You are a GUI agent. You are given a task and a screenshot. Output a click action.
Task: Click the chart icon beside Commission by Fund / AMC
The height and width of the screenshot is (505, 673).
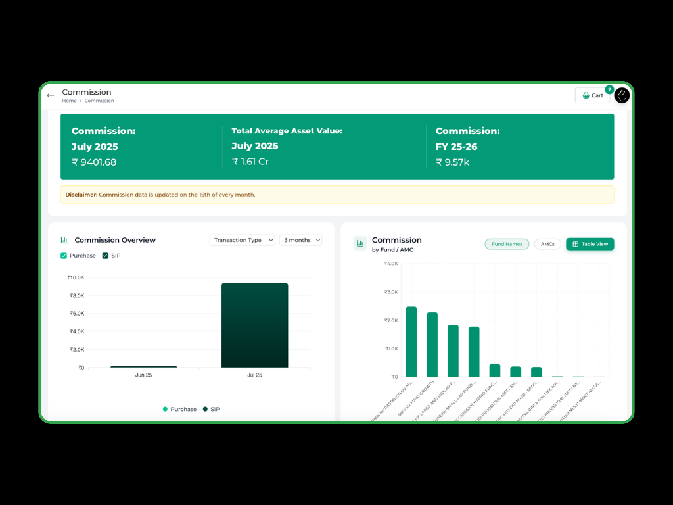pos(360,243)
